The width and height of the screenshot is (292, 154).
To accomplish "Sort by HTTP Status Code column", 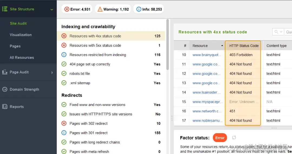I will [244, 46].
